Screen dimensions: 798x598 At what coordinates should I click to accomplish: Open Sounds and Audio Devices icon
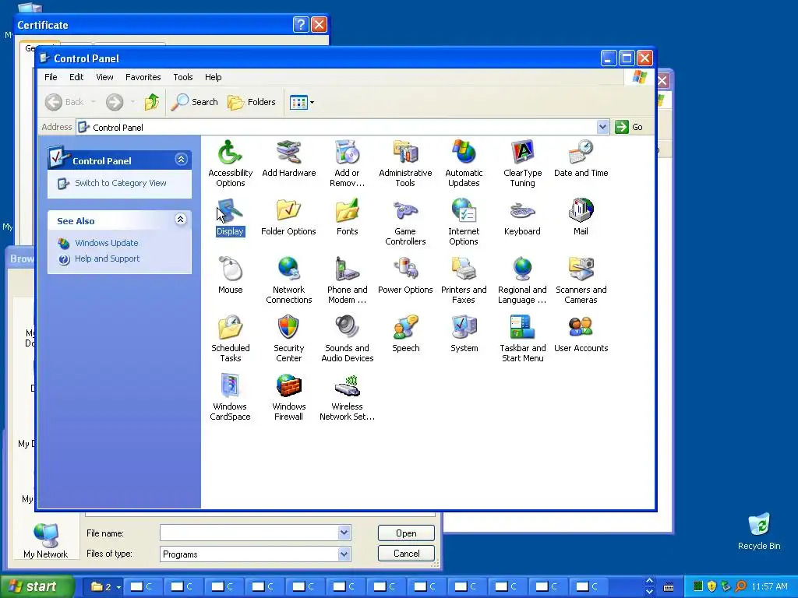347,338
